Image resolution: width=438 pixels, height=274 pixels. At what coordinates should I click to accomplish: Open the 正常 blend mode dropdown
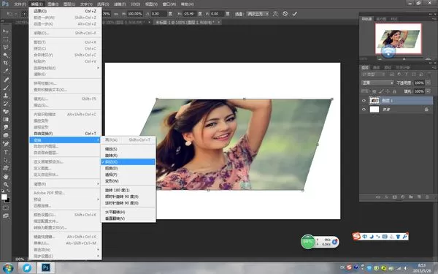click(377, 83)
